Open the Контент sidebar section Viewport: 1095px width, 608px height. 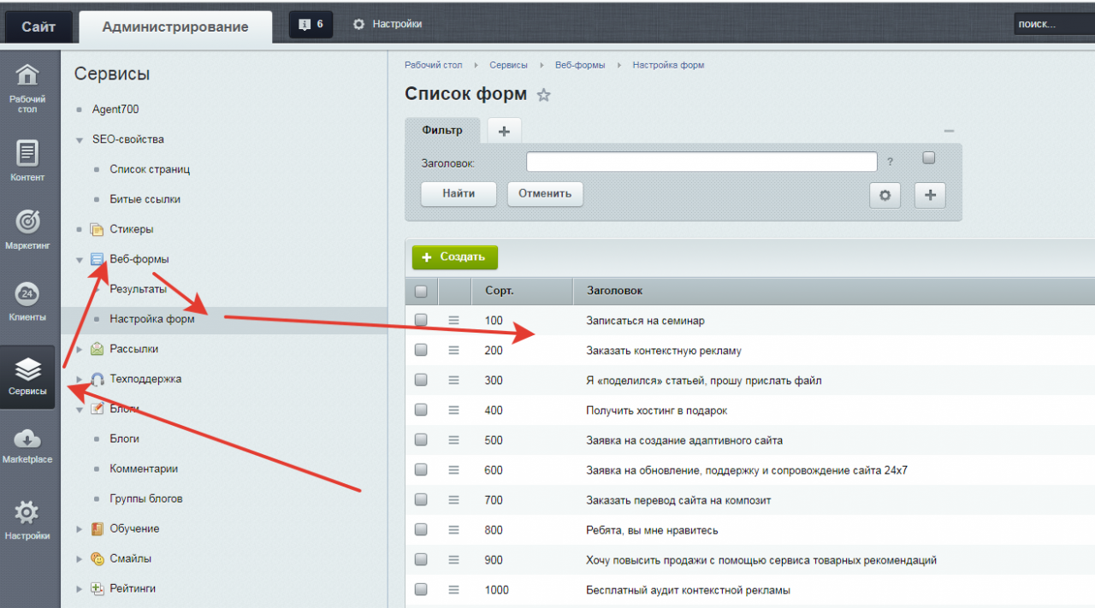pyautogui.click(x=27, y=154)
